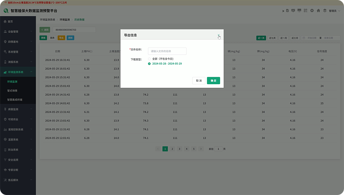Open the 管理员 user dropdown

click(x=334, y=11)
